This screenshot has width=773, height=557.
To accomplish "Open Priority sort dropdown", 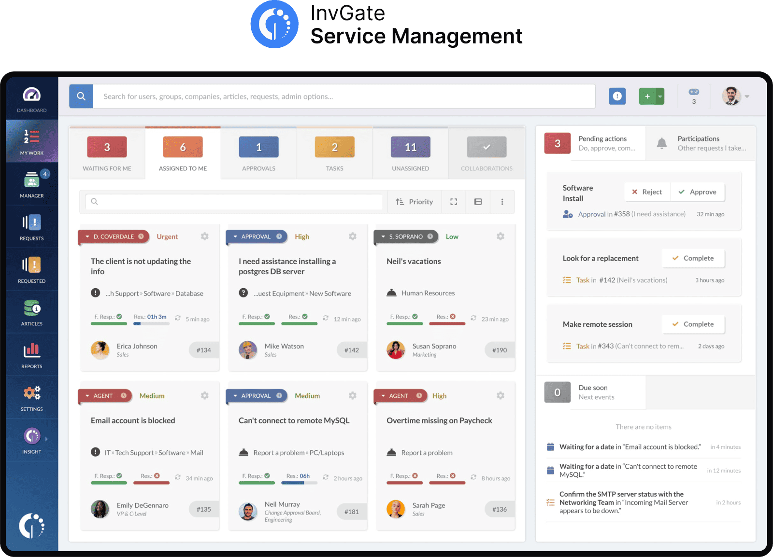I will (x=415, y=202).
